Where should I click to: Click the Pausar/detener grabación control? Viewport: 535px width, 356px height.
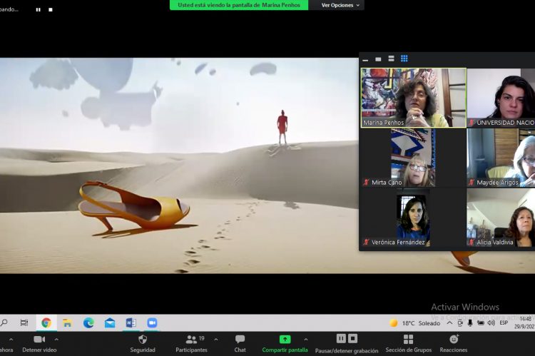347,343
